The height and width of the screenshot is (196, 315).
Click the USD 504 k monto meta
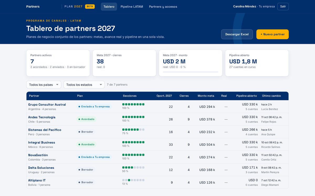pos(207,145)
